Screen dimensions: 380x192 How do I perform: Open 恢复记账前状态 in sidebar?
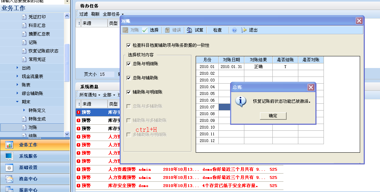tap(43, 51)
